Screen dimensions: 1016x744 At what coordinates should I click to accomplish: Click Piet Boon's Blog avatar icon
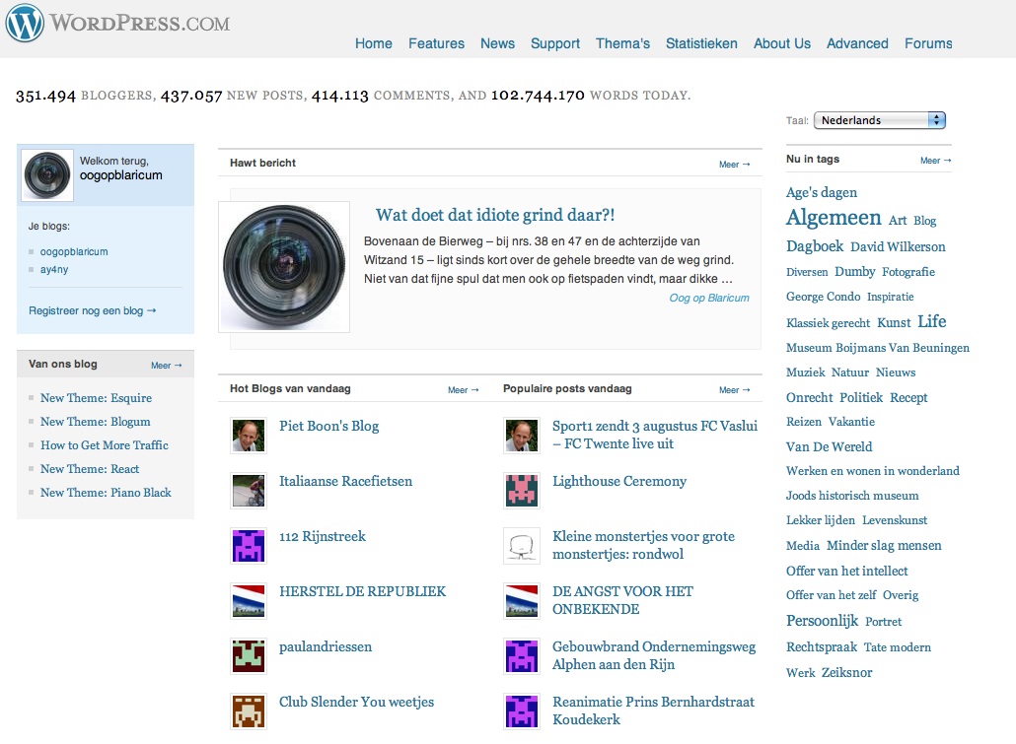249,436
